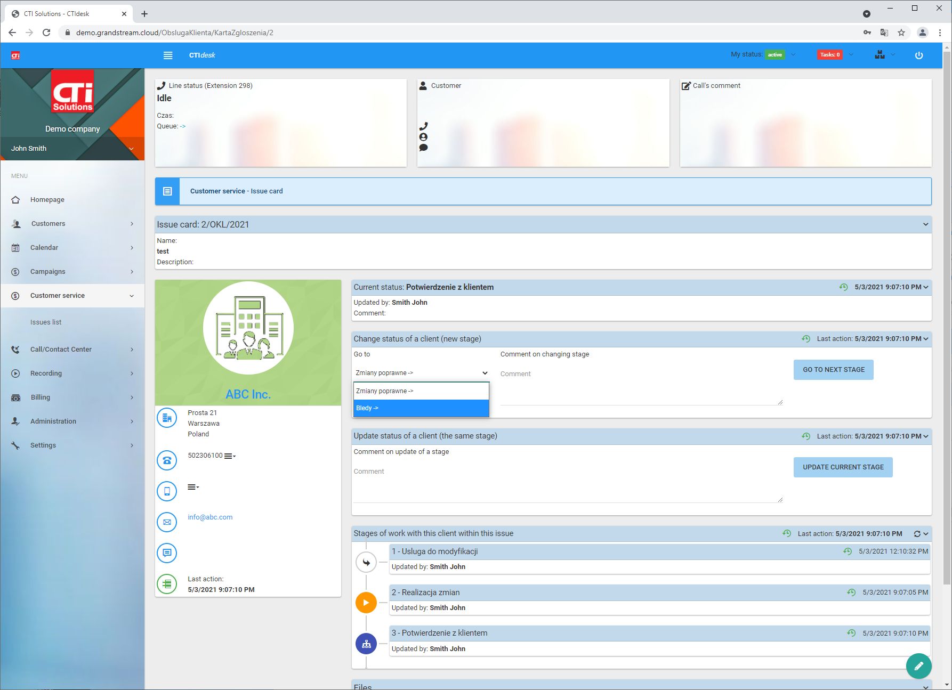This screenshot has height=690, width=952.
Task: Select Zmiany poprawne -> option in dropdown list
Action: (x=421, y=391)
